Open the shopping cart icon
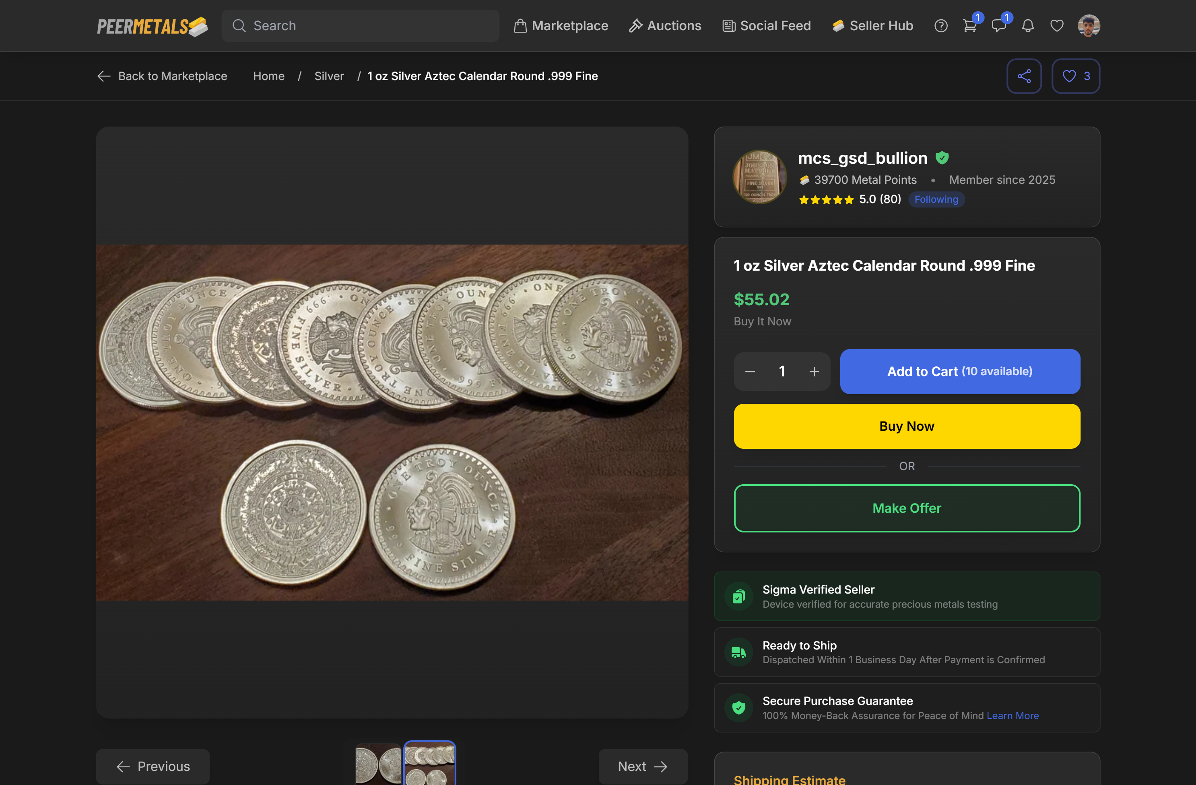Image resolution: width=1196 pixels, height=785 pixels. [x=969, y=26]
